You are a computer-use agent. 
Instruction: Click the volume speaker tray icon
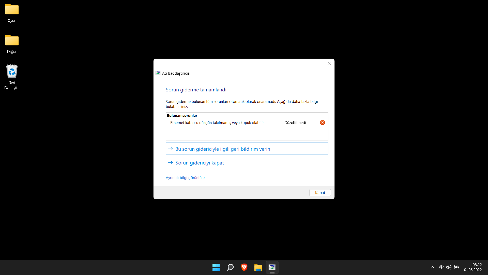pos(449,267)
